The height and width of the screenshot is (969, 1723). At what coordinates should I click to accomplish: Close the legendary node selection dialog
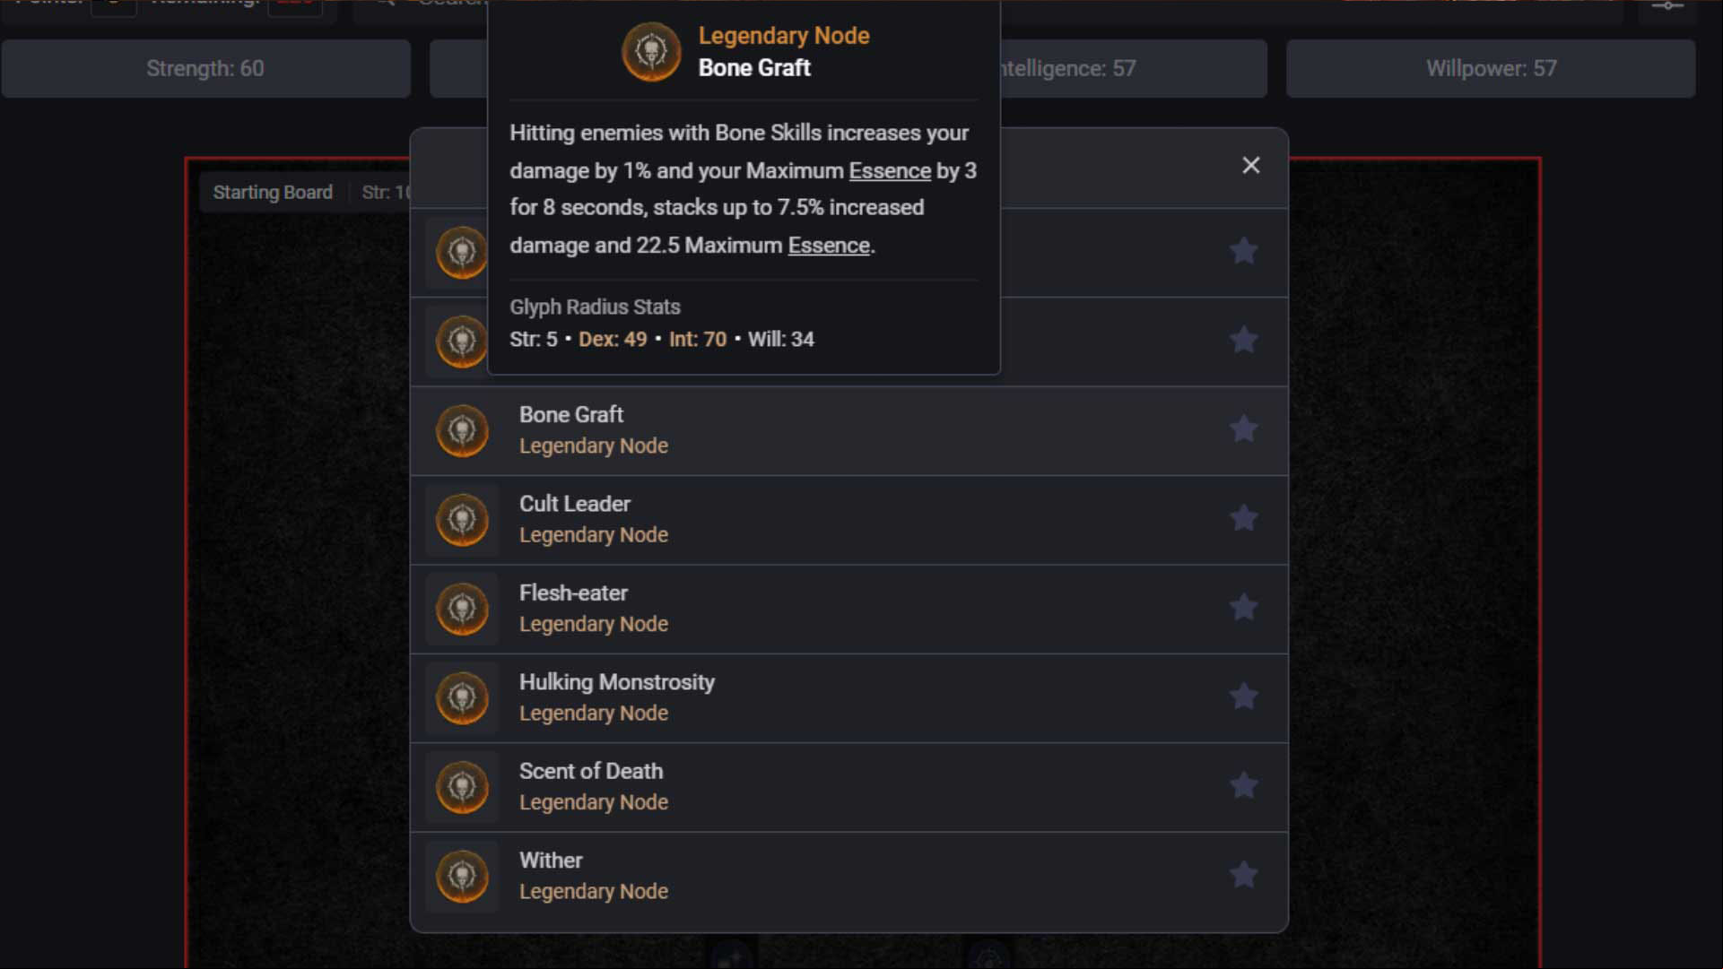[1250, 165]
